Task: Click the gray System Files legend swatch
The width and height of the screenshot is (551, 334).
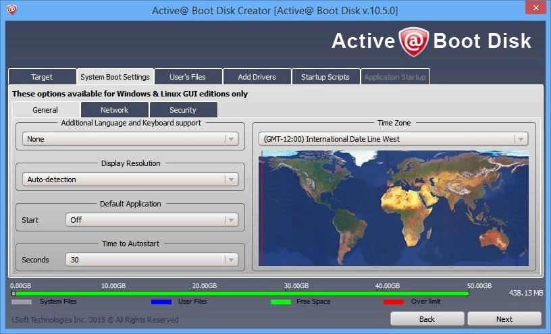Action: [x=22, y=302]
